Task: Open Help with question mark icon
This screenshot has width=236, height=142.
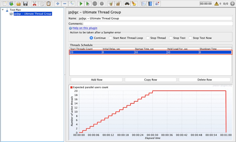Action: [x=150, y=4]
